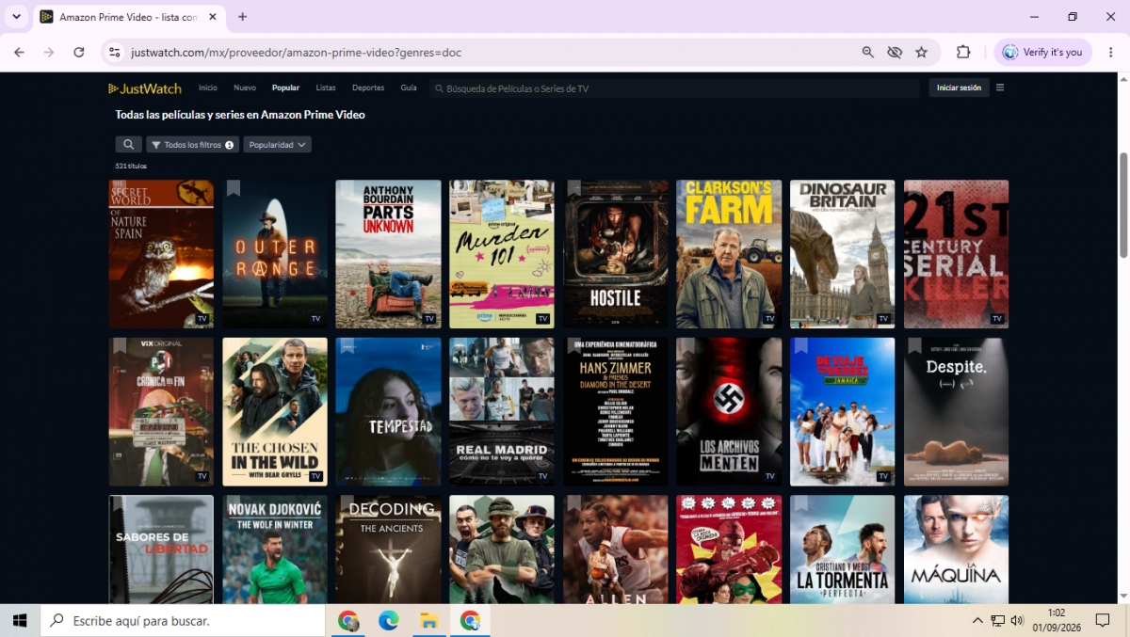Click the Amazon Prime Video tab favicon

pos(46,17)
